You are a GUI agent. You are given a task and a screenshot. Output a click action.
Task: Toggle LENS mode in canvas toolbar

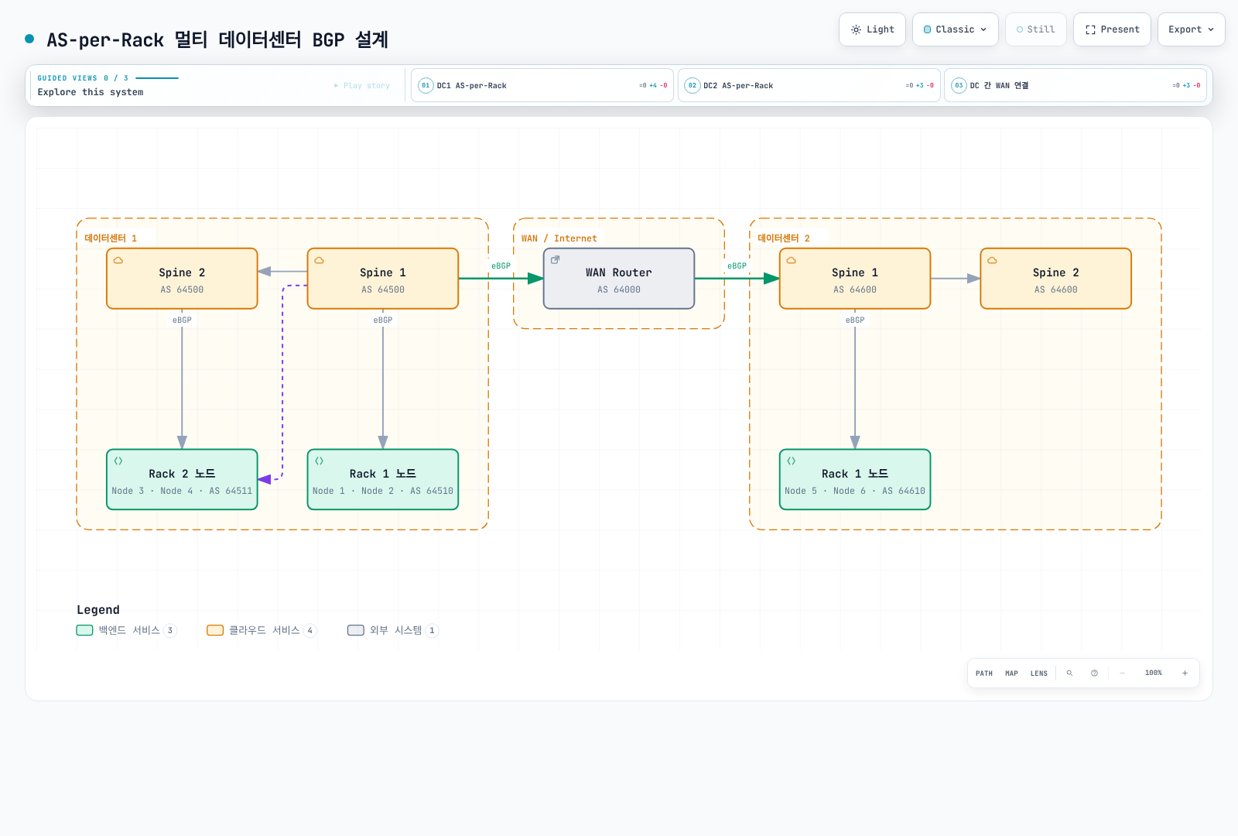coord(1039,673)
